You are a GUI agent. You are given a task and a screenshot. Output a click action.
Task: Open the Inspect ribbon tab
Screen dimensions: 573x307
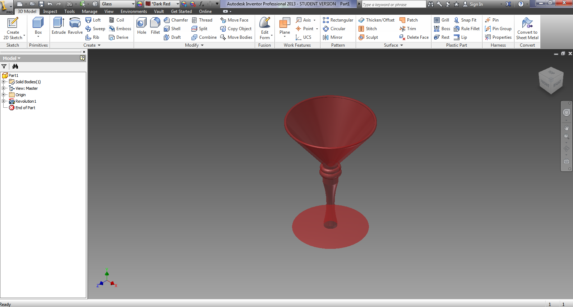(50, 11)
